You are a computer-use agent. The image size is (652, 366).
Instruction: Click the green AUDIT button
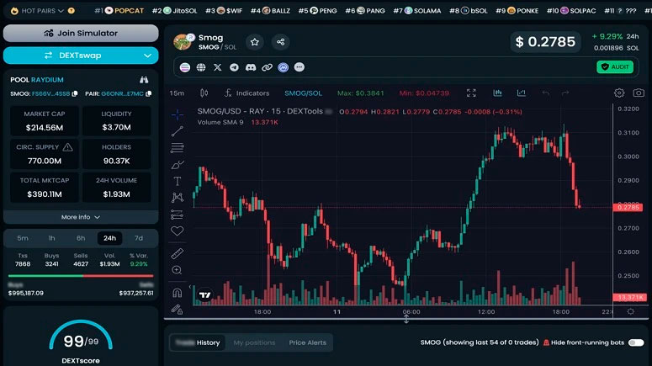point(615,66)
